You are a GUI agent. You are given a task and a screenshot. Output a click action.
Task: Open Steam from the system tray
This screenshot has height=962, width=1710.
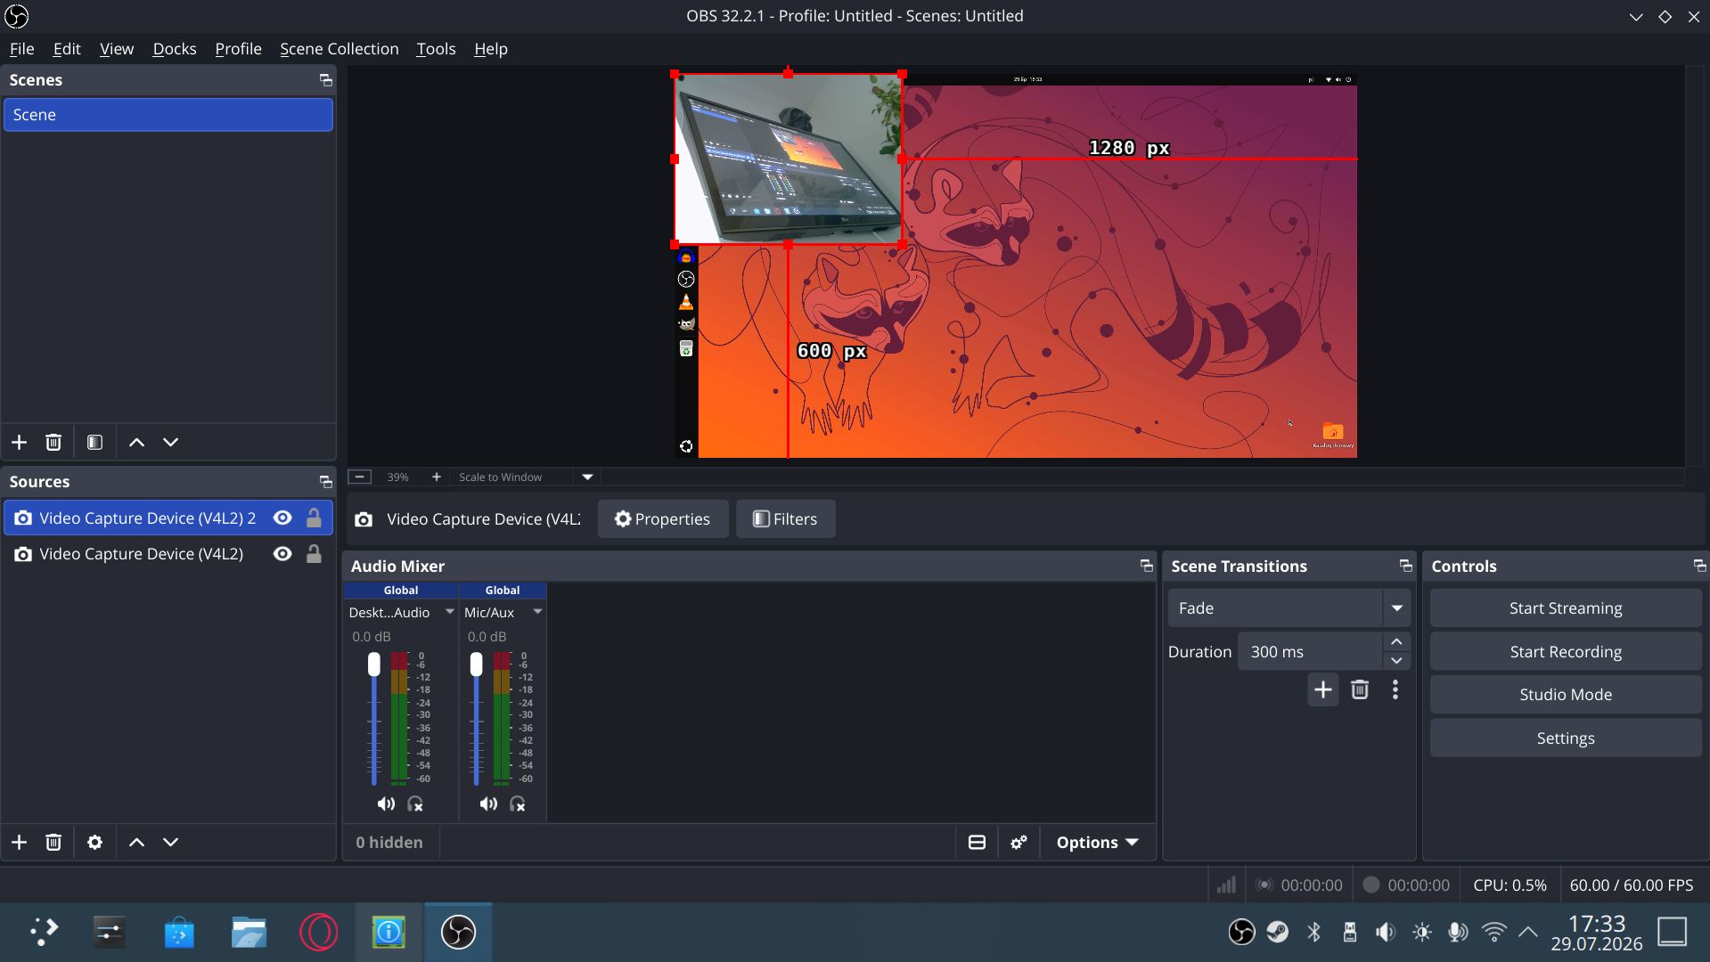(1278, 932)
